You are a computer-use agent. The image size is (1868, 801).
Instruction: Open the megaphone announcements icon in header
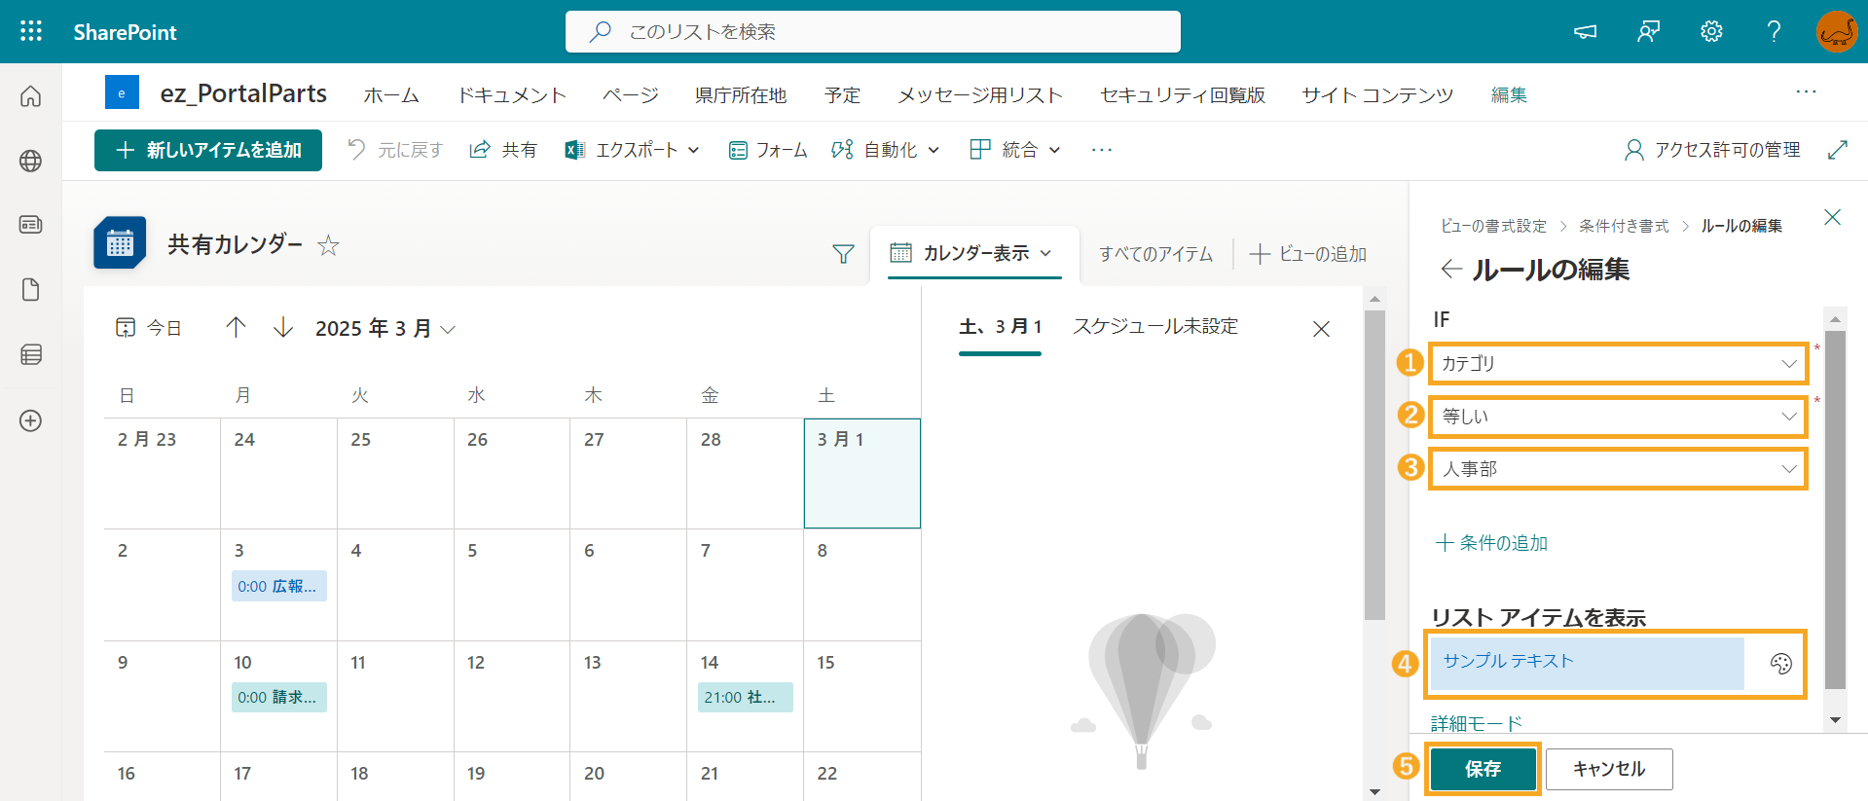point(1585,32)
